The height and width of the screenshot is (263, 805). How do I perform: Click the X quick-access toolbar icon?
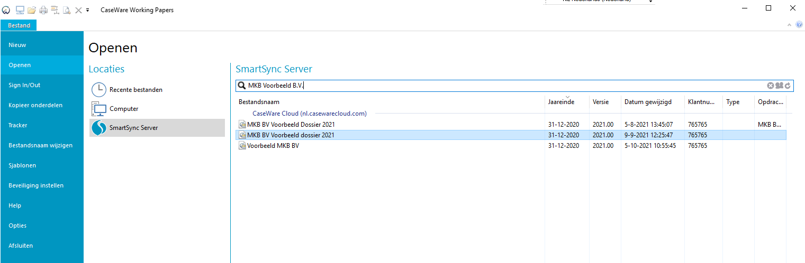click(78, 10)
